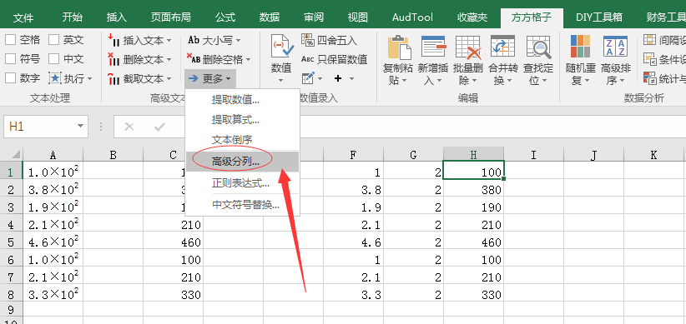The height and width of the screenshot is (324, 686).
Task: Enable the 符号 checkbox
Action: pos(10,59)
